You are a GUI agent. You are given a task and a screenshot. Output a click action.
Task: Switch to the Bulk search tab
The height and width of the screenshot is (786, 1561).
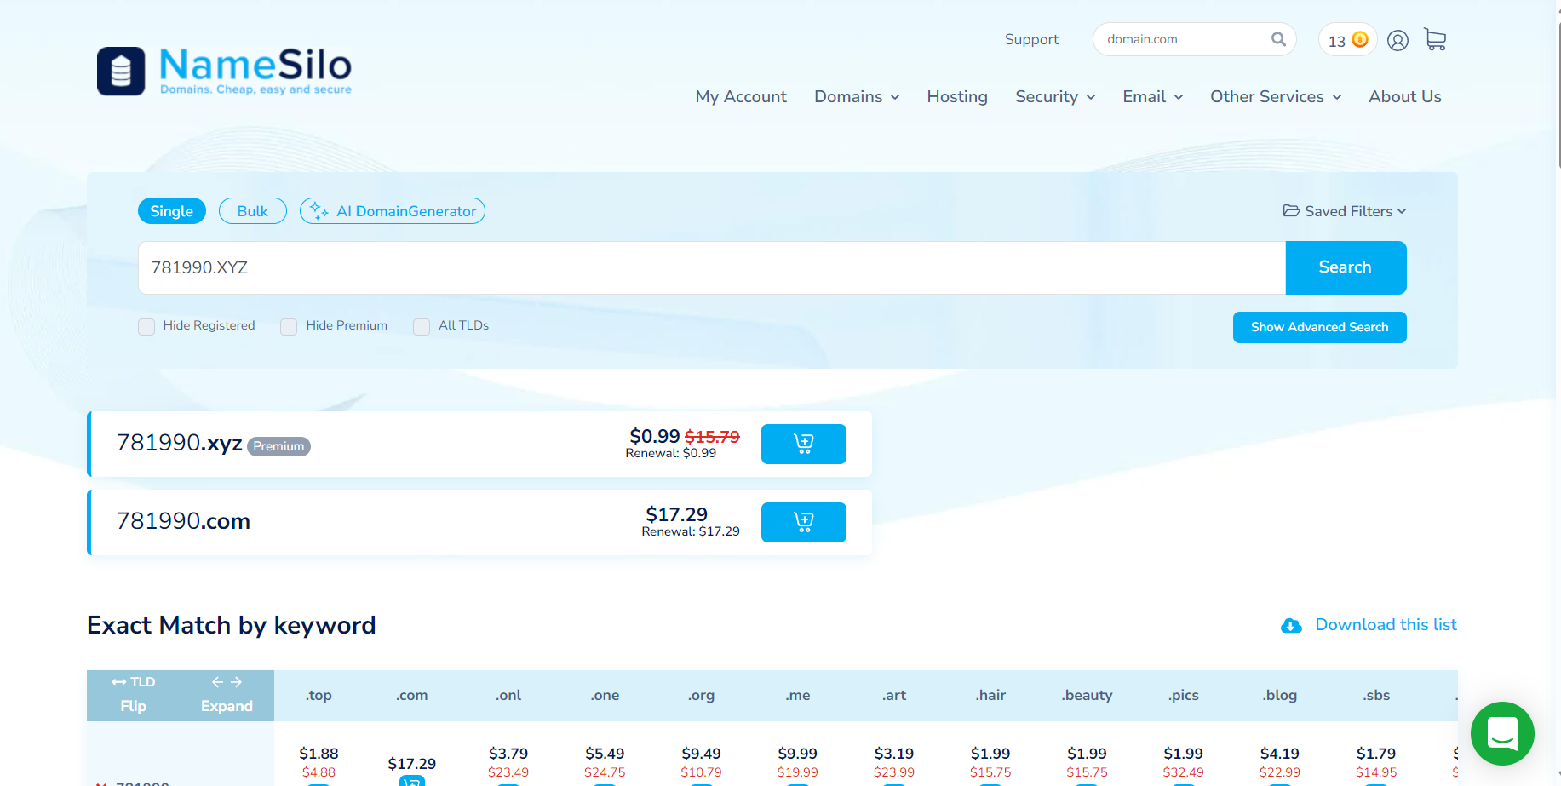tap(252, 211)
